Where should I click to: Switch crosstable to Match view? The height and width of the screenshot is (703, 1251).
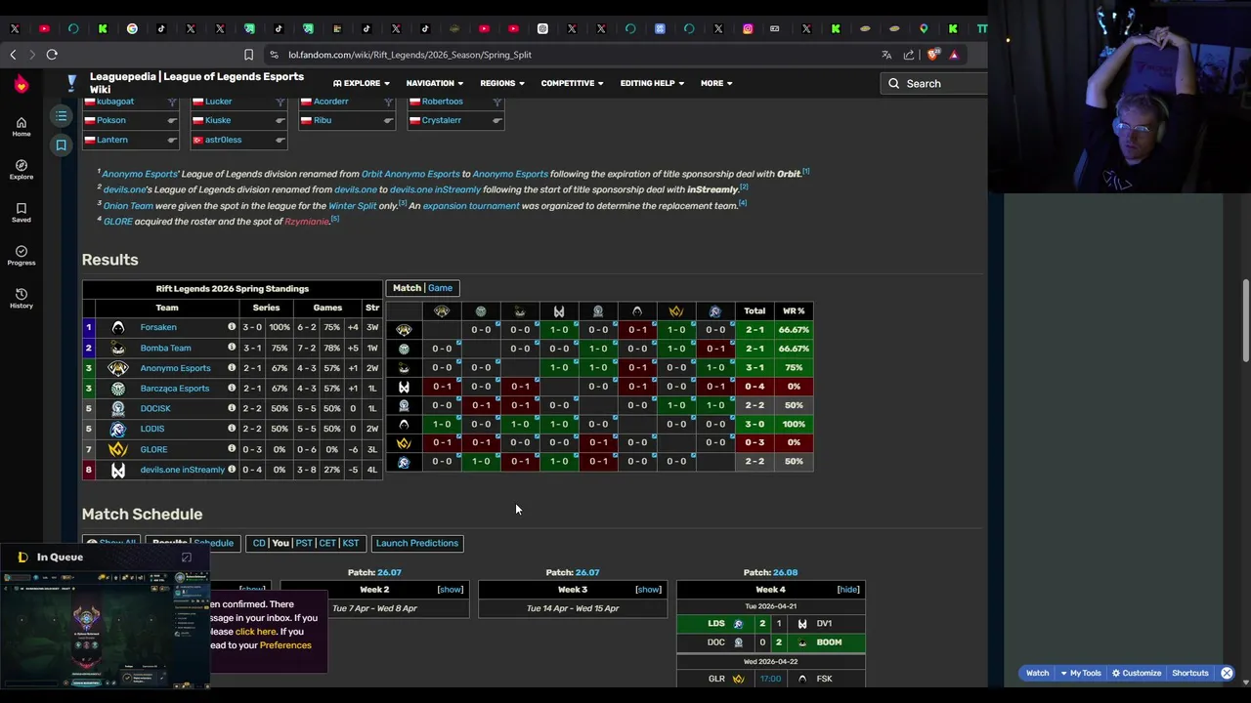pos(407,288)
